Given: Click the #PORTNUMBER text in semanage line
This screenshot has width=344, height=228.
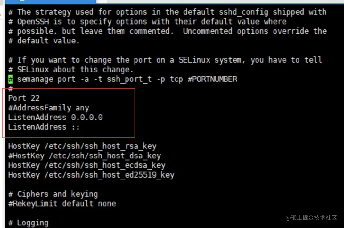Looking at the screenshot, I should pos(212,79).
